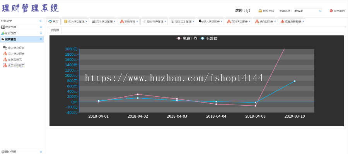
Task: Close the 家庭简况 tab
Action: click(137, 22)
